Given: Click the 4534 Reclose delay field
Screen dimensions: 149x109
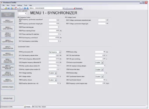Looking at the screenshot, I should click(x=100, y=73).
